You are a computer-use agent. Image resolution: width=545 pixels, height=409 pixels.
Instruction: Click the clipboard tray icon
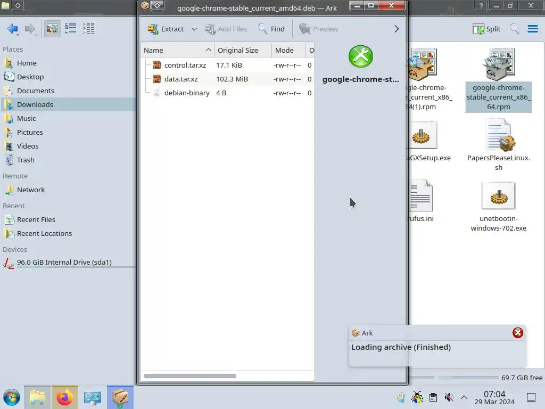tap(433, 397)
